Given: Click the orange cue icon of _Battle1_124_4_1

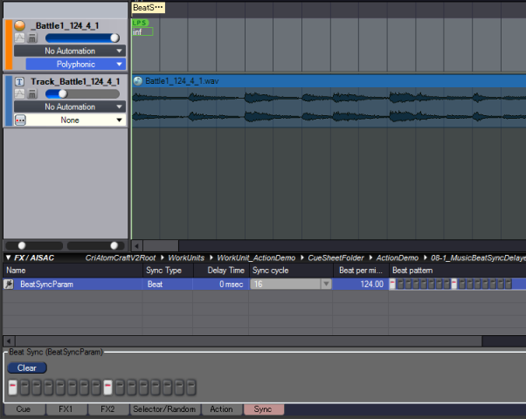Looking at the screenshot, I should (20, 25).
